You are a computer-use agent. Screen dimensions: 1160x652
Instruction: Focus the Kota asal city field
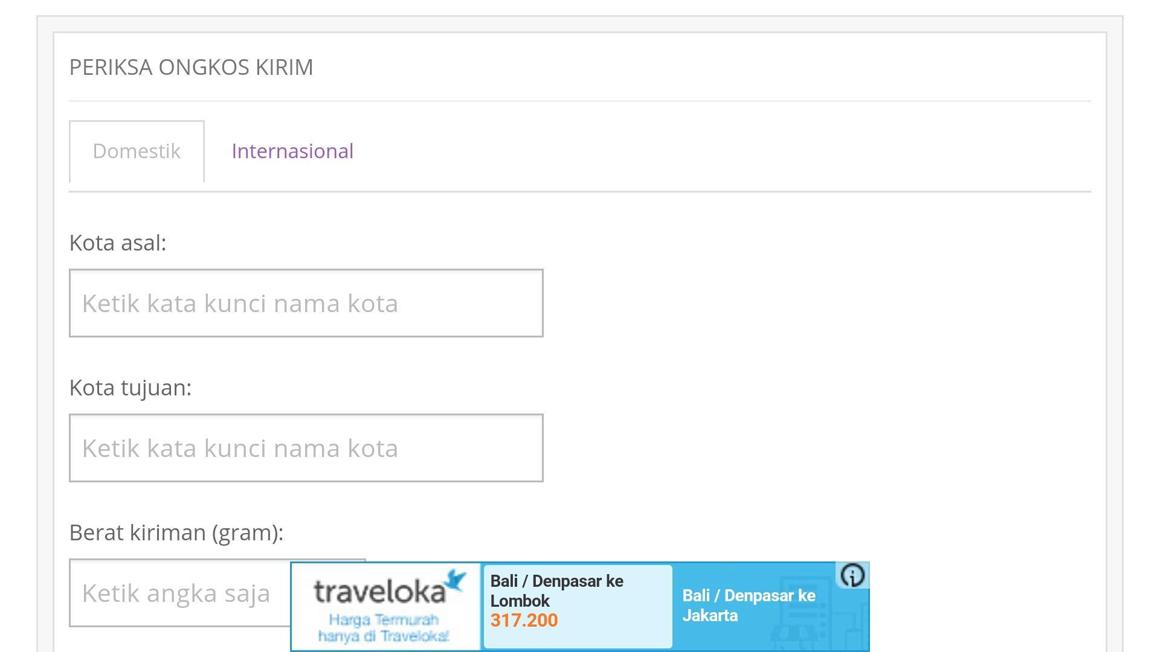click(x=306, y=303)
